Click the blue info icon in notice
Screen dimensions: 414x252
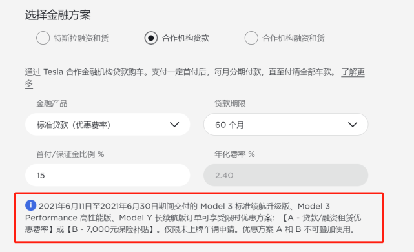pyautogui.click(x=30, y=205)
